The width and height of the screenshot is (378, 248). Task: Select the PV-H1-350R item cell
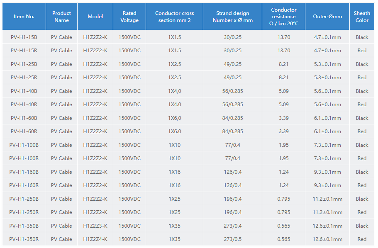24,239
